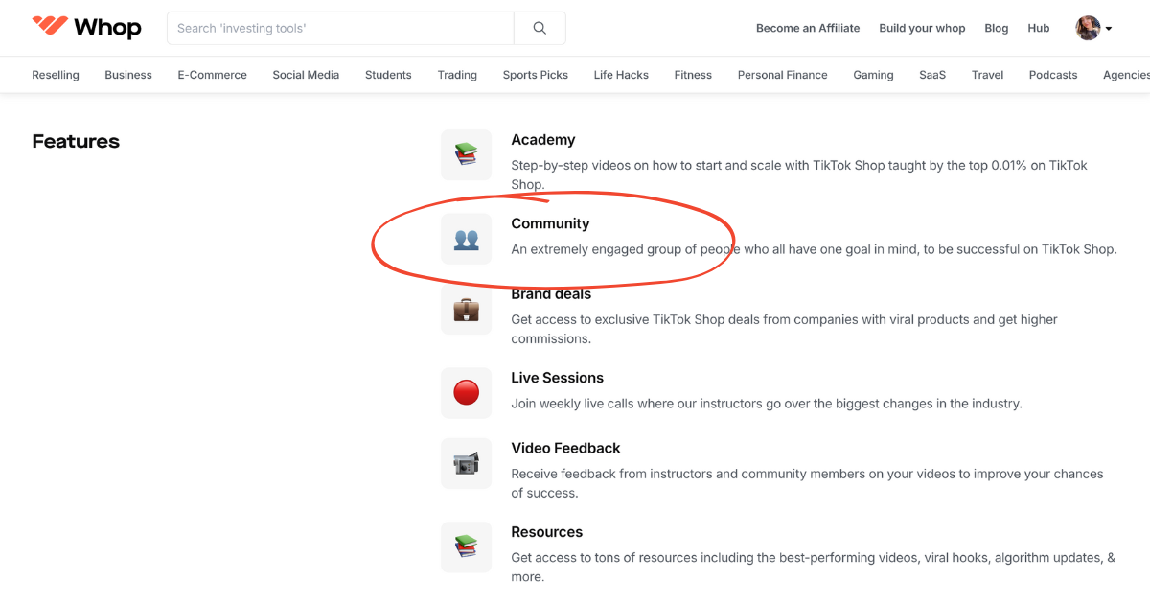Image resolution: width=1150 pixels, height=604 pixels.
Task: Click the Resources stacked books icon
Action: [466, 546]
